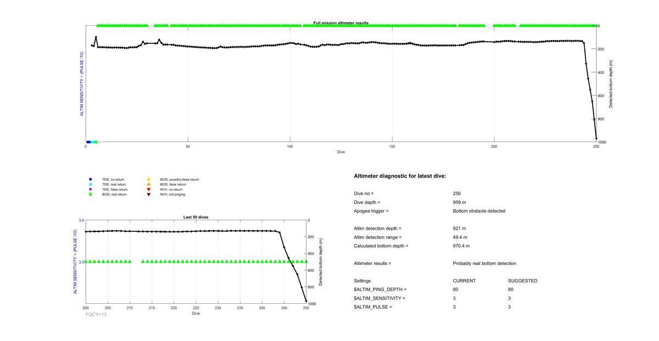The width and height of the screenshot is (659, 341).
Task: Click the current $ALTIM_SENSITIVITY value 3
Action: click(x=455, y=298)
